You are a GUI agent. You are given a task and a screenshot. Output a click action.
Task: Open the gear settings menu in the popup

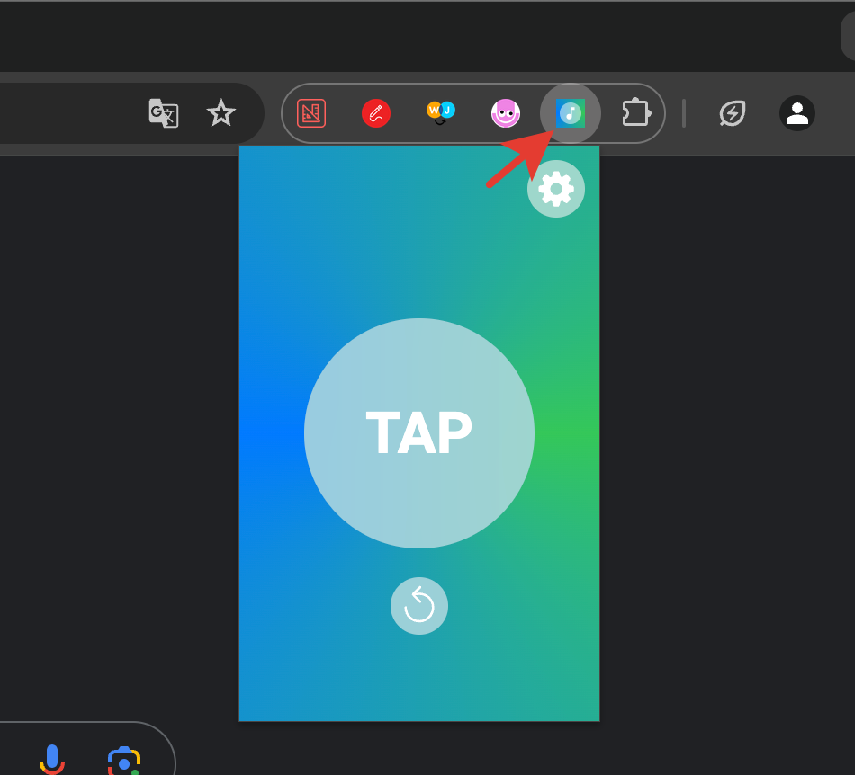point(555,189)
